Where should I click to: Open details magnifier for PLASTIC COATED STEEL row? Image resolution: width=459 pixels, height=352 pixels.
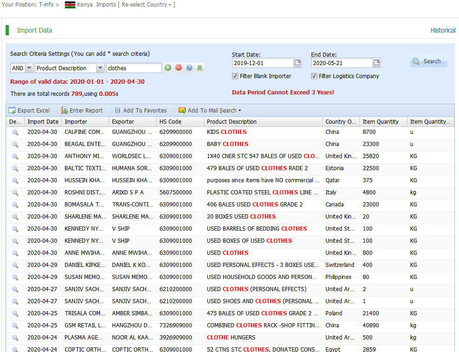click(x=15, y=193)
